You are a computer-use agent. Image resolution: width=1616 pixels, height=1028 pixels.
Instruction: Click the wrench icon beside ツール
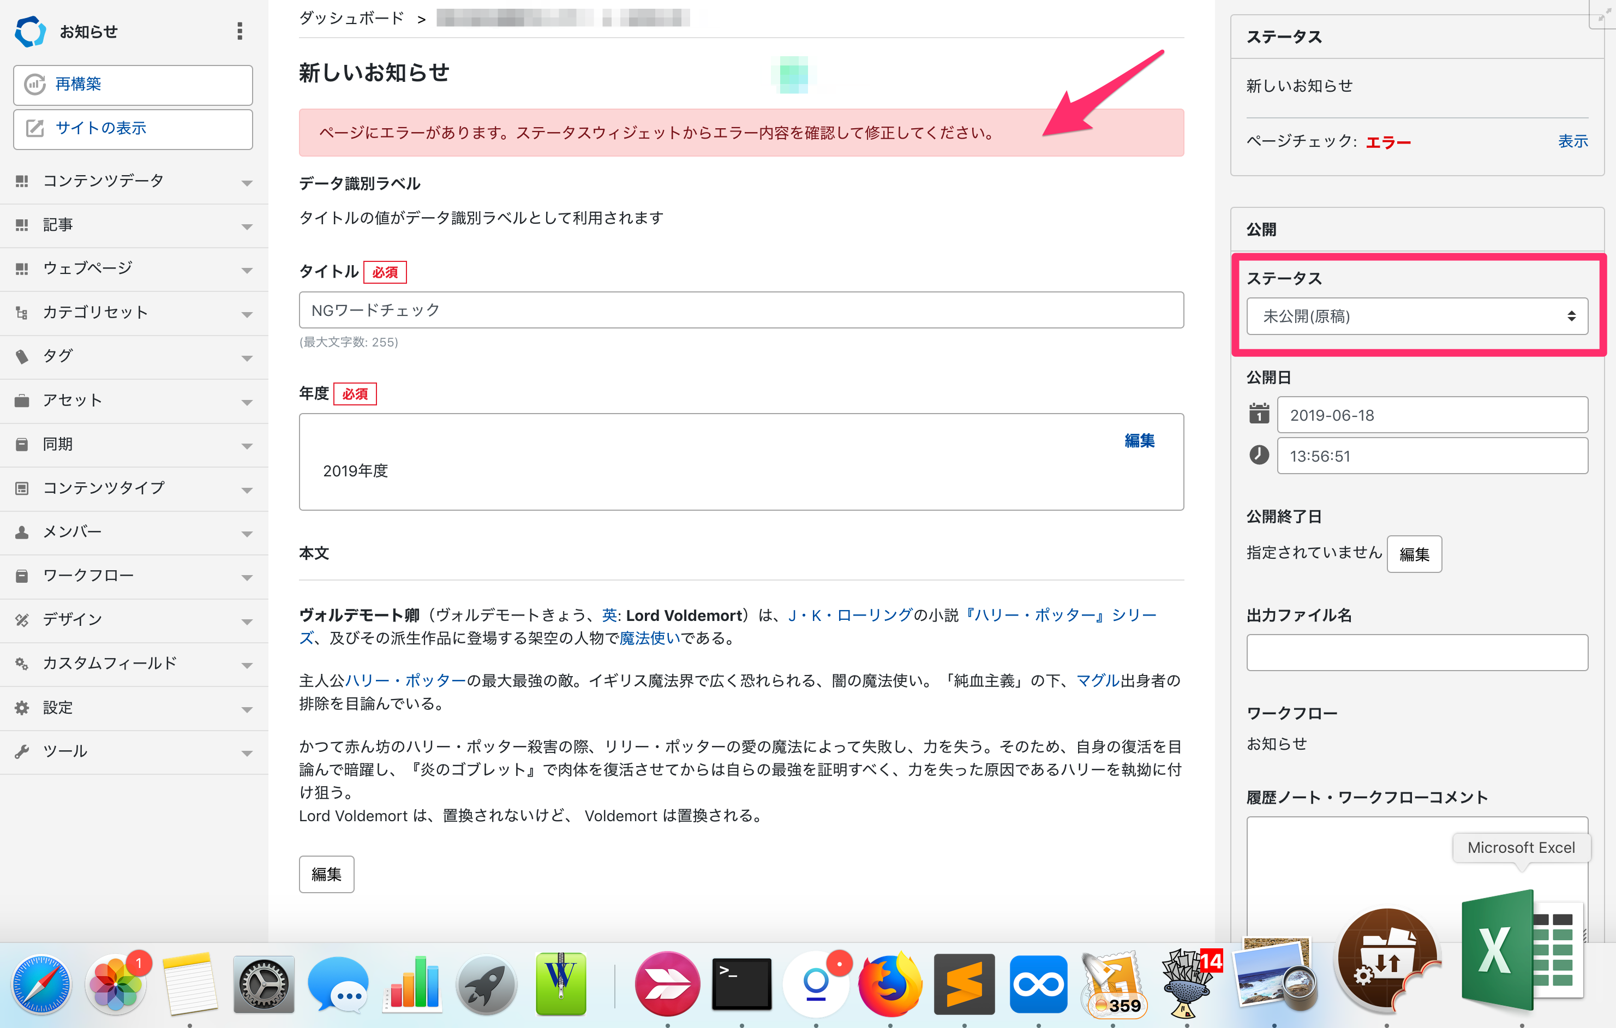pos(21,750)
